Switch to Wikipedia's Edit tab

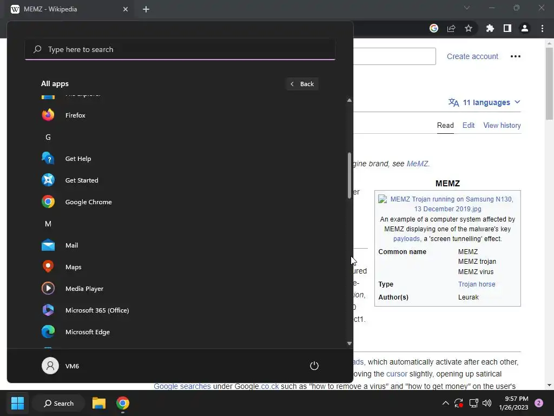tap(469, 125)
